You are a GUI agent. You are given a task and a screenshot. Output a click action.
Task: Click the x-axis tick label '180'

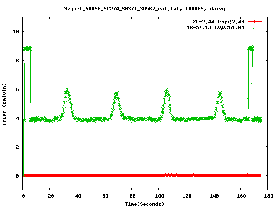pos(268,196)
